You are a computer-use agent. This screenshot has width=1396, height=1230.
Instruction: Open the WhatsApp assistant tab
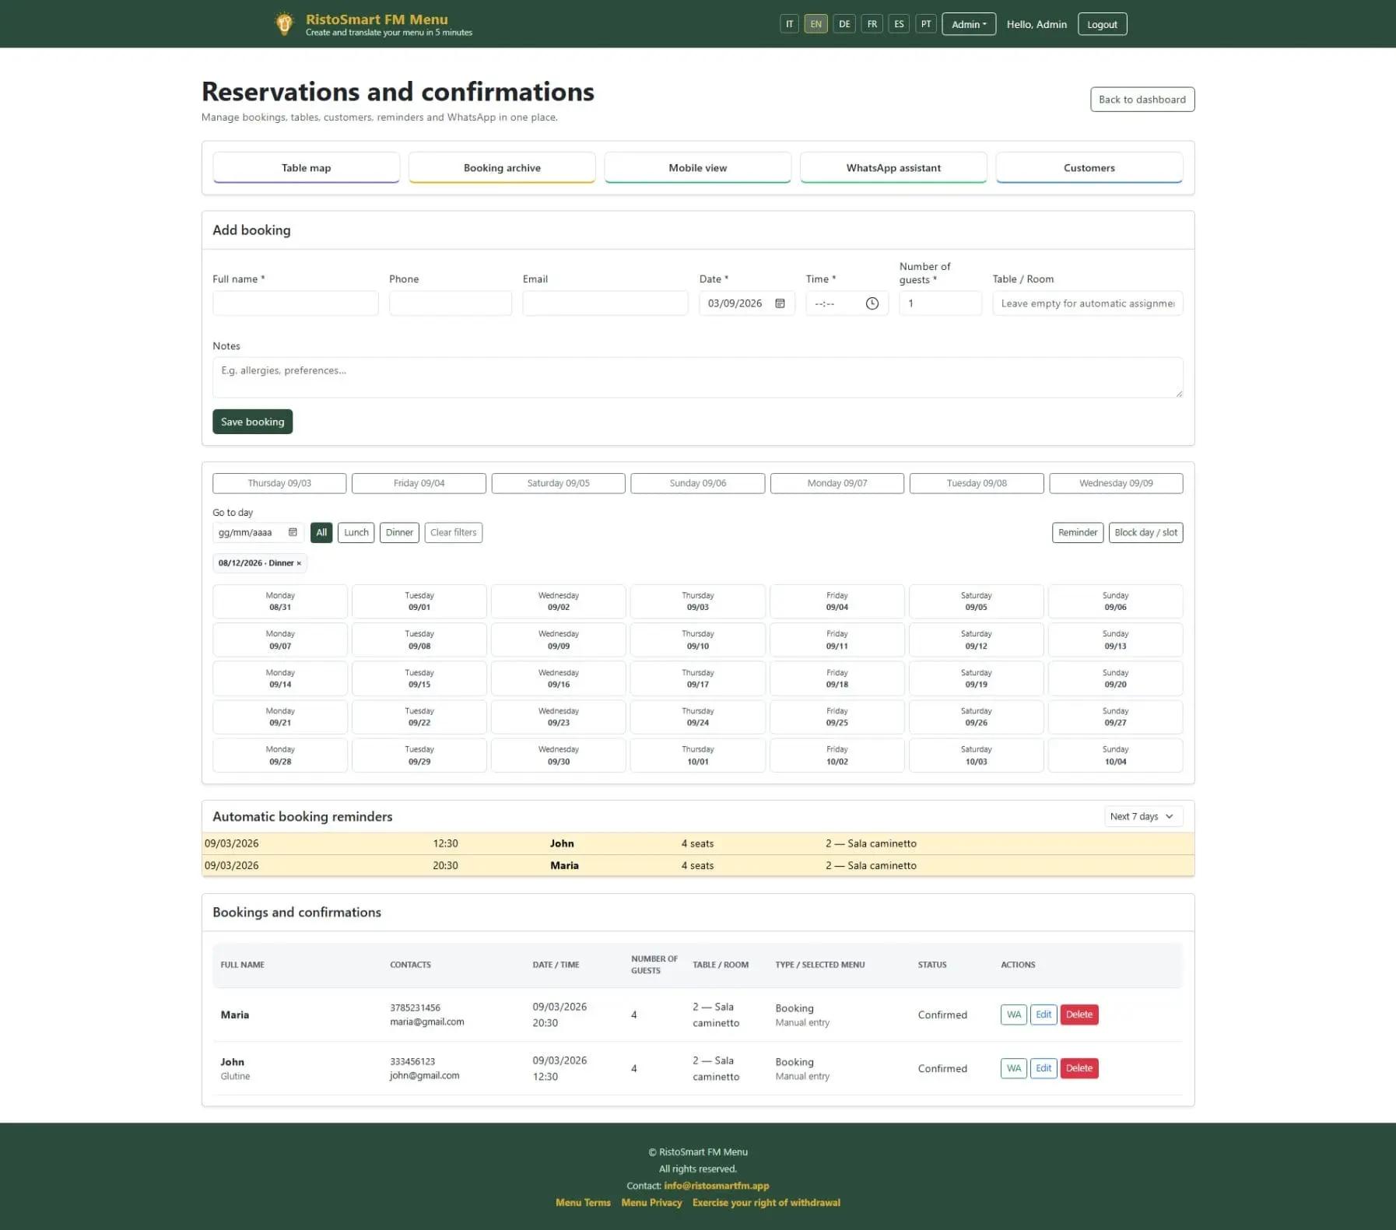click(893, 168)
